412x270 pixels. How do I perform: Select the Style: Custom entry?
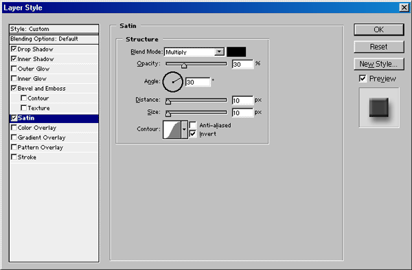pos(54,29)
